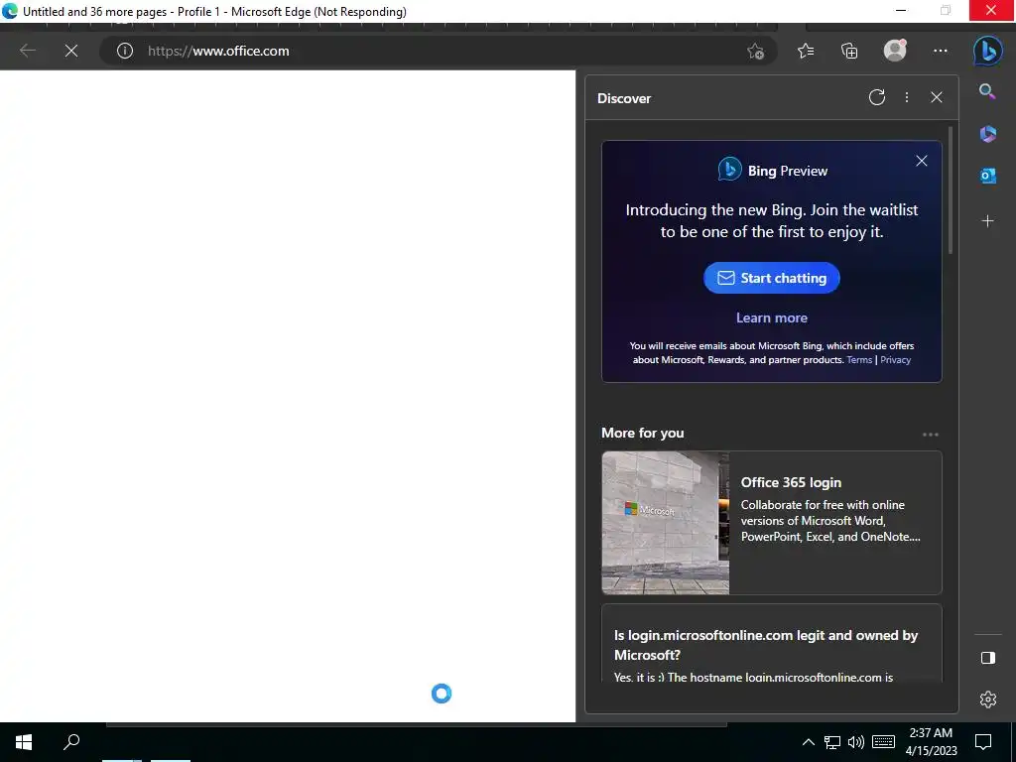The image size is (1016, 762).
Task: Open Collections
Action: coord(849,51)
